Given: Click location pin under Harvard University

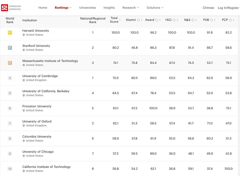Looking at the screenshot, I should (x=23, y=35).
